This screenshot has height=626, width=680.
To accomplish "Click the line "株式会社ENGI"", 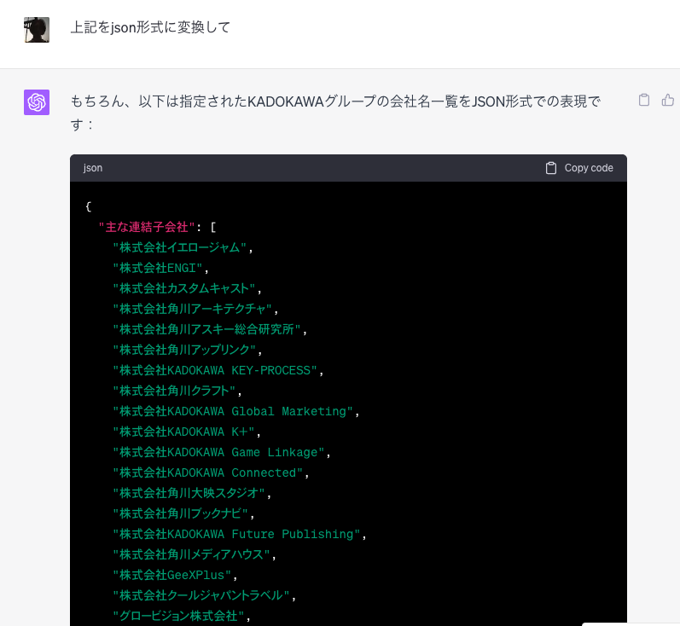I will pos(158,268).
